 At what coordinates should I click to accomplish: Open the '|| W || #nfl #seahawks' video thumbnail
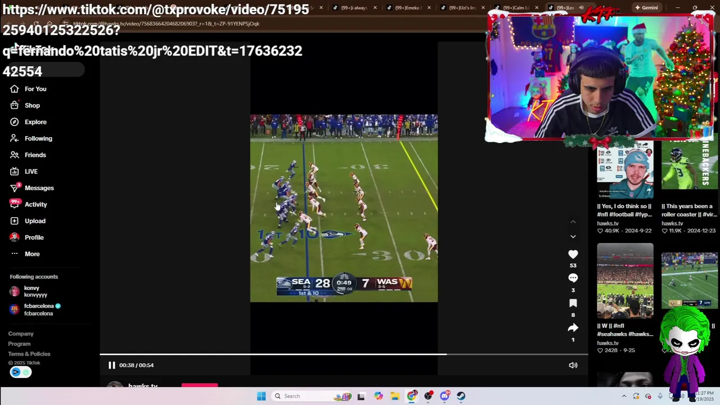625,281
